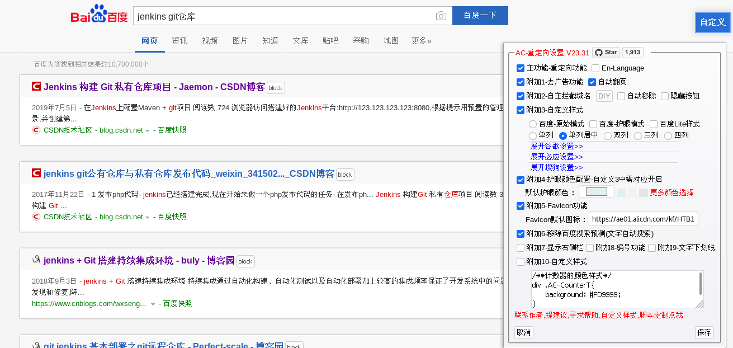Click the camera image search icon
Image resolution: width=733 pixels, height=348 pixels.
441,16
